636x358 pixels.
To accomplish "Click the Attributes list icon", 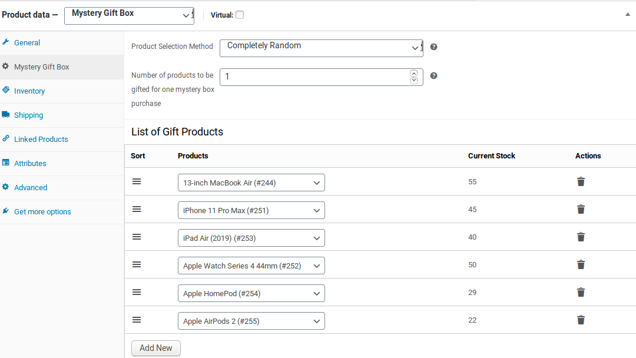I will click(x=6, y=163).
